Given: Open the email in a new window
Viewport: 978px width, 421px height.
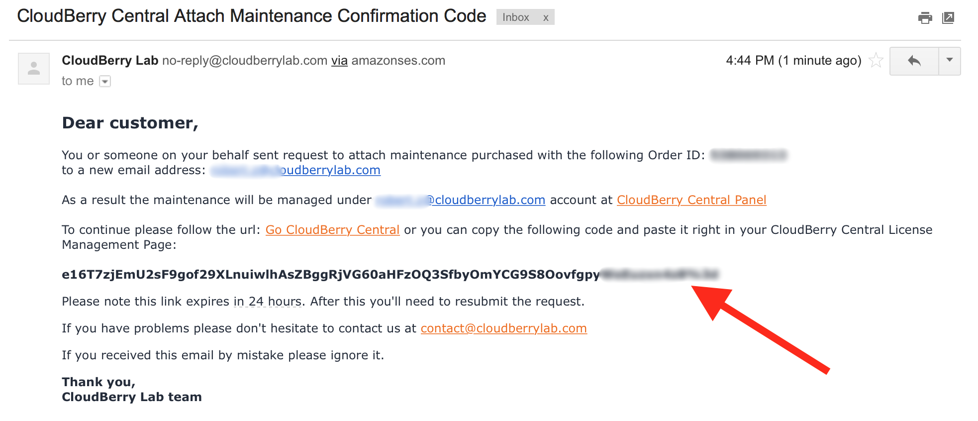Looking at the screenshot, I should coord(948,18).
